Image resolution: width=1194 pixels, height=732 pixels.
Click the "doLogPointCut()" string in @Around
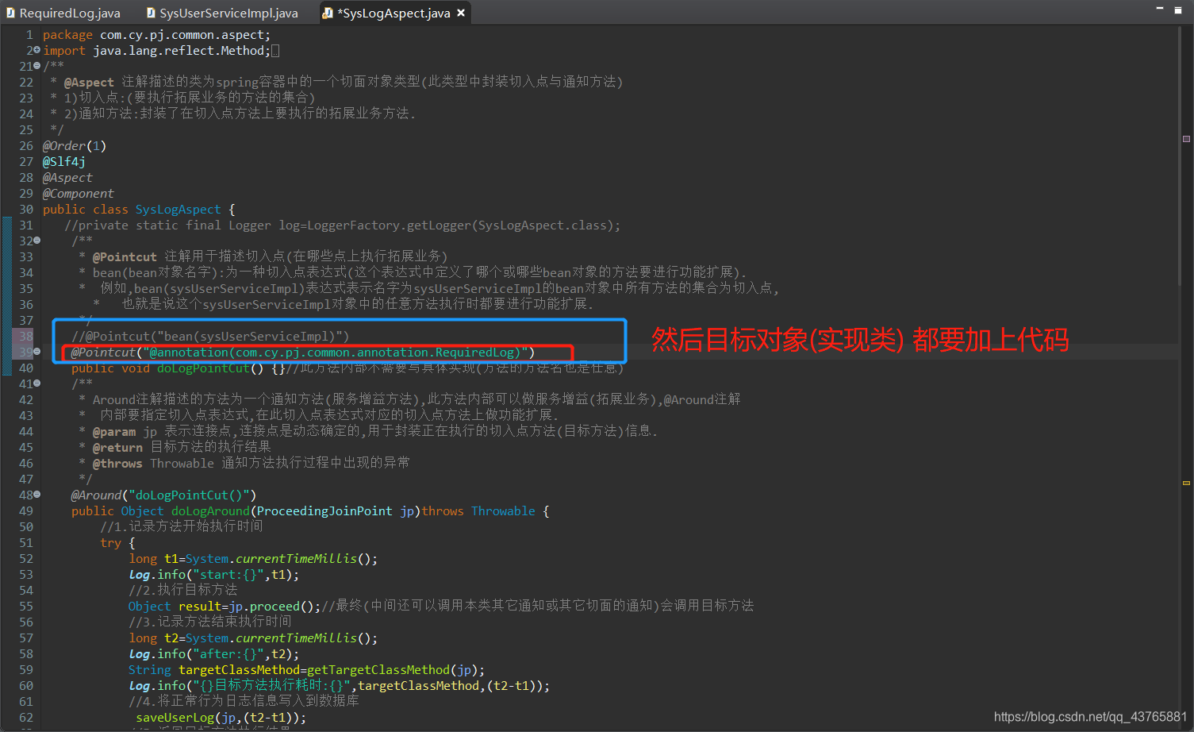(189, 495)
